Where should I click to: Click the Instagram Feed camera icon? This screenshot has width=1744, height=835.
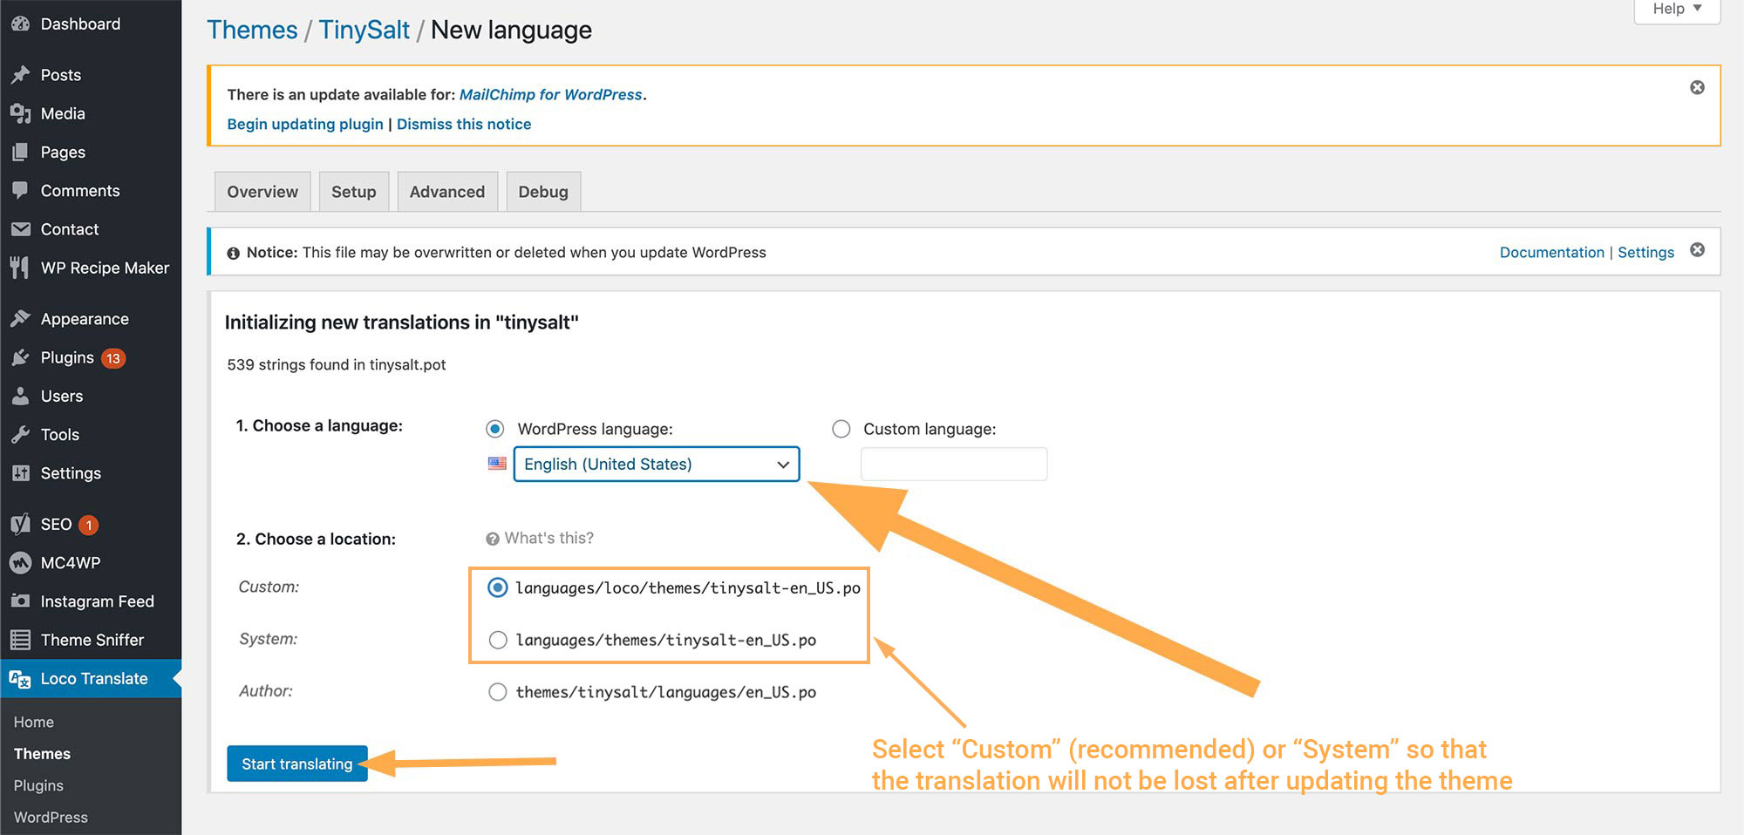tap(21, 601)
